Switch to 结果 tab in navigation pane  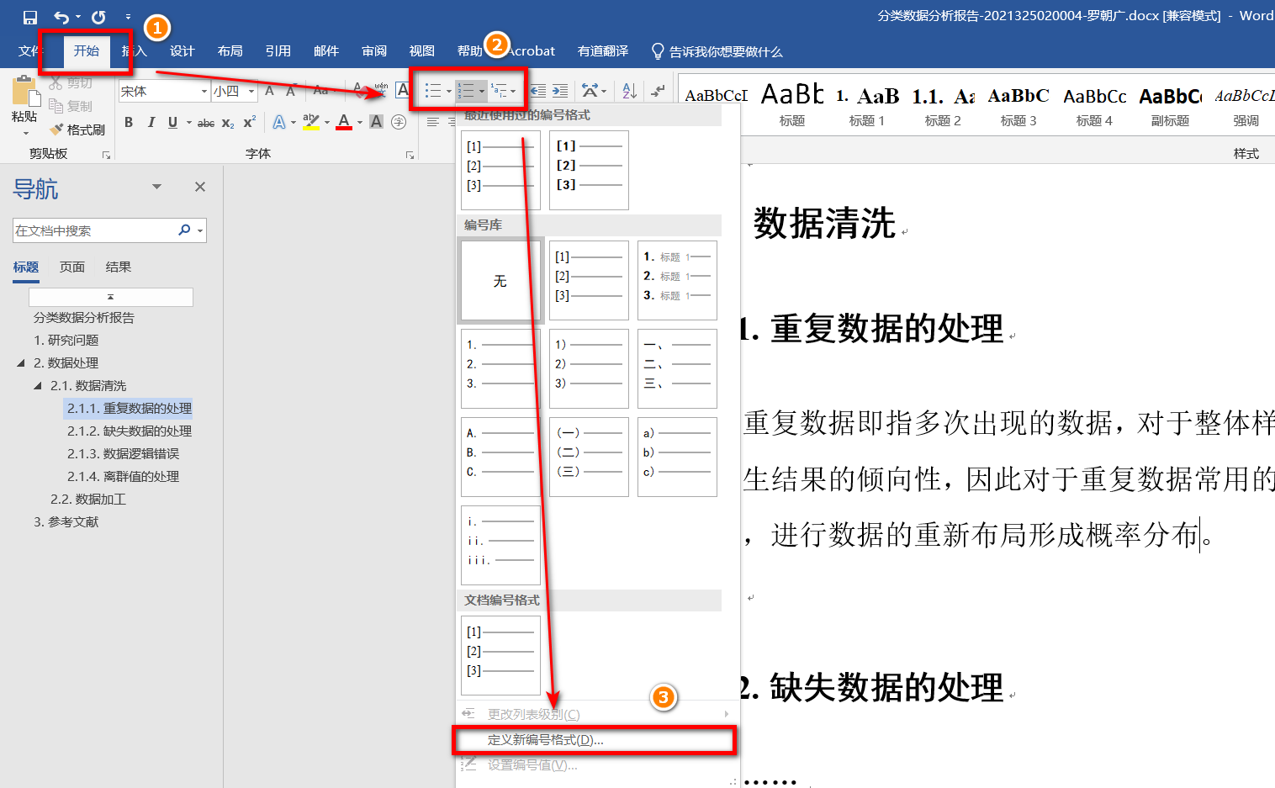coord(119,267)
